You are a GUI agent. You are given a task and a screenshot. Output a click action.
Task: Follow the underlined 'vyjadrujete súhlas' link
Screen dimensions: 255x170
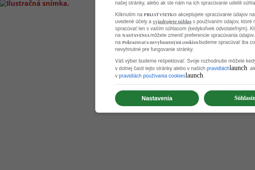click(x=172, y=22)
